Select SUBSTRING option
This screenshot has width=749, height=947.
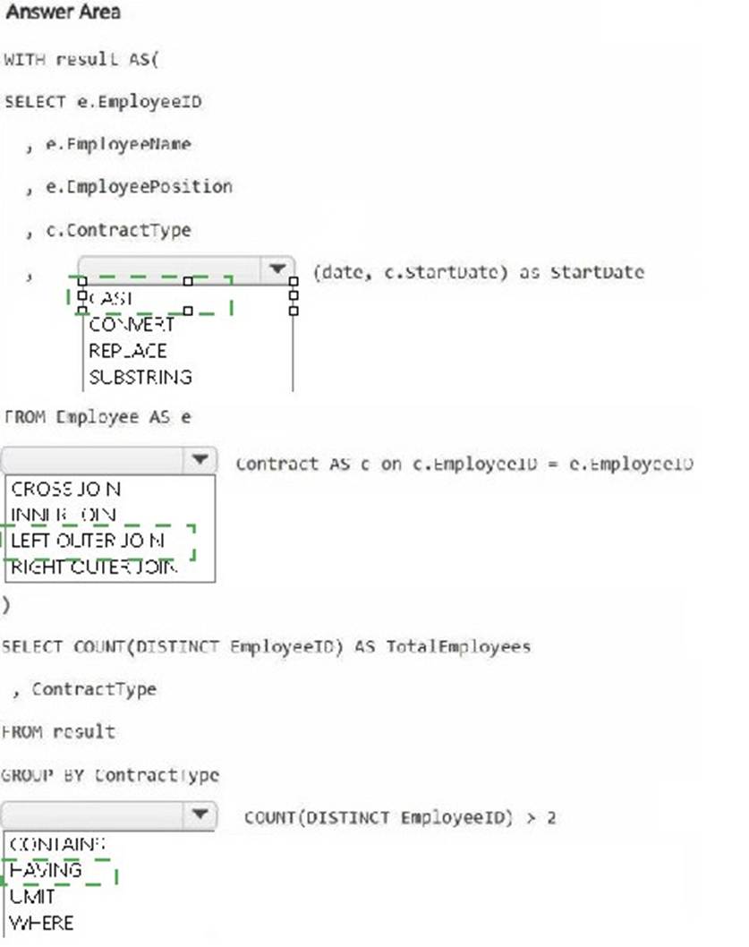pos(140,377)
